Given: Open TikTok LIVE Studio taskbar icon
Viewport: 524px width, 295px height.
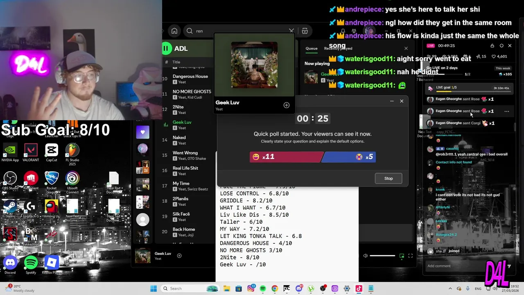Looking at the screenshot, I should pyautogui.click(x=359, y=288).
